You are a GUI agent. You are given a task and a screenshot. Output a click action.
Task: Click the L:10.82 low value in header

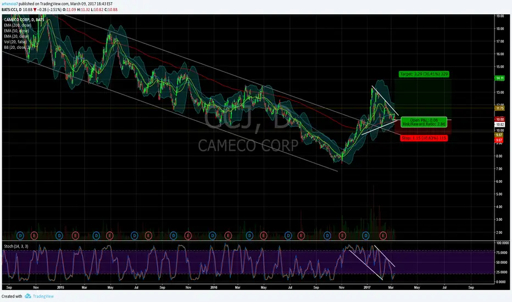[97, 10]
